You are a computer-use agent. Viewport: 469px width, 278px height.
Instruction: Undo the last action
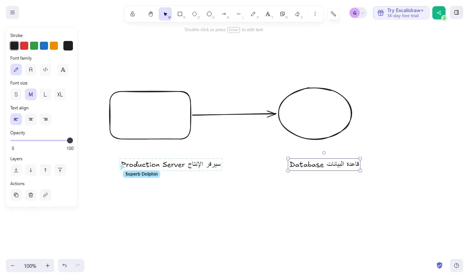[x=64, y=266]
